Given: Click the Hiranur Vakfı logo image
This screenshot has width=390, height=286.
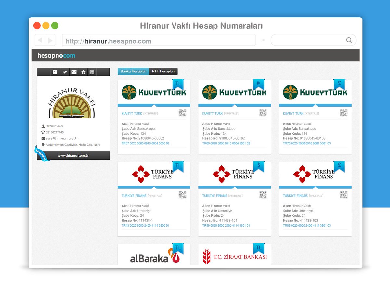Looking at the screenshot, I should tap(71, 102).
